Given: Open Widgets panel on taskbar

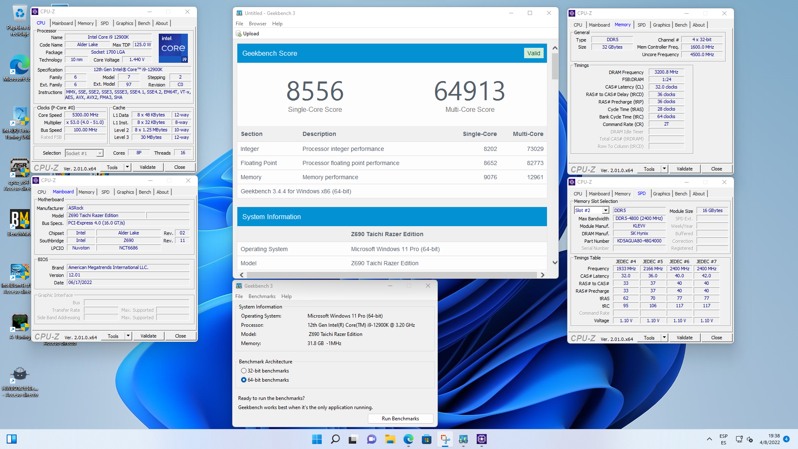Looking at the screenshot, I should [x=12, y=439].
